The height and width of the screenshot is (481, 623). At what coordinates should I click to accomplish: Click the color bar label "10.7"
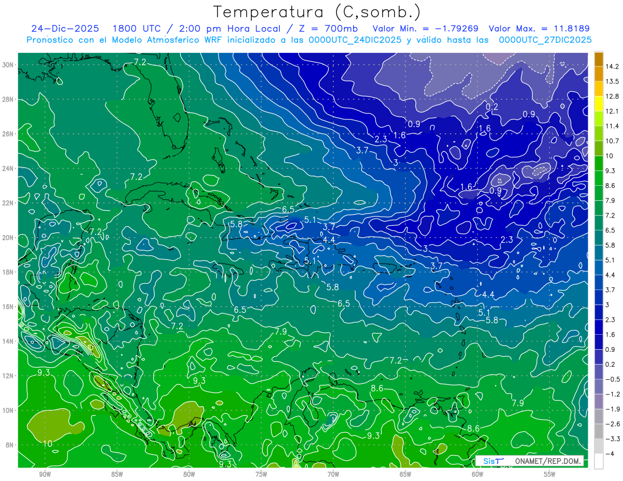[x=613, y=141]
